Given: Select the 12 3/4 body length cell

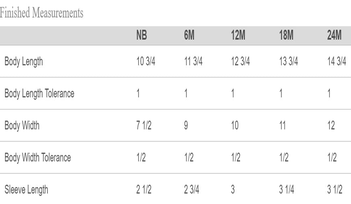Looking at the screenshot, I should coord(240,61).
